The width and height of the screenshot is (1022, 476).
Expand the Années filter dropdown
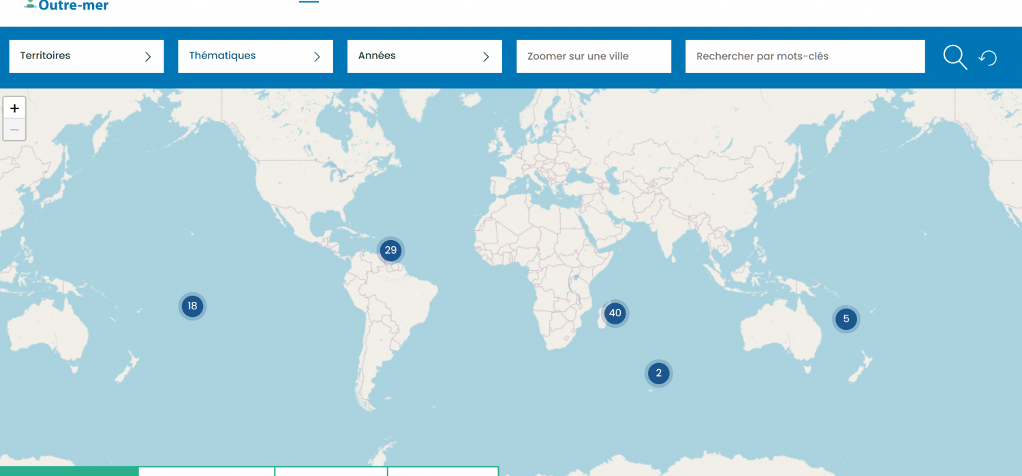424,56
